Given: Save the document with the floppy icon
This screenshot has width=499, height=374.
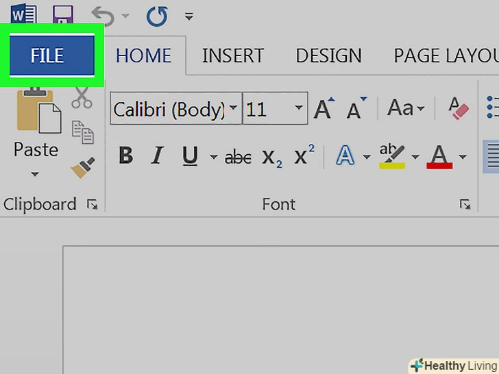Looking at the screenshot, I should tap(62, 15).
